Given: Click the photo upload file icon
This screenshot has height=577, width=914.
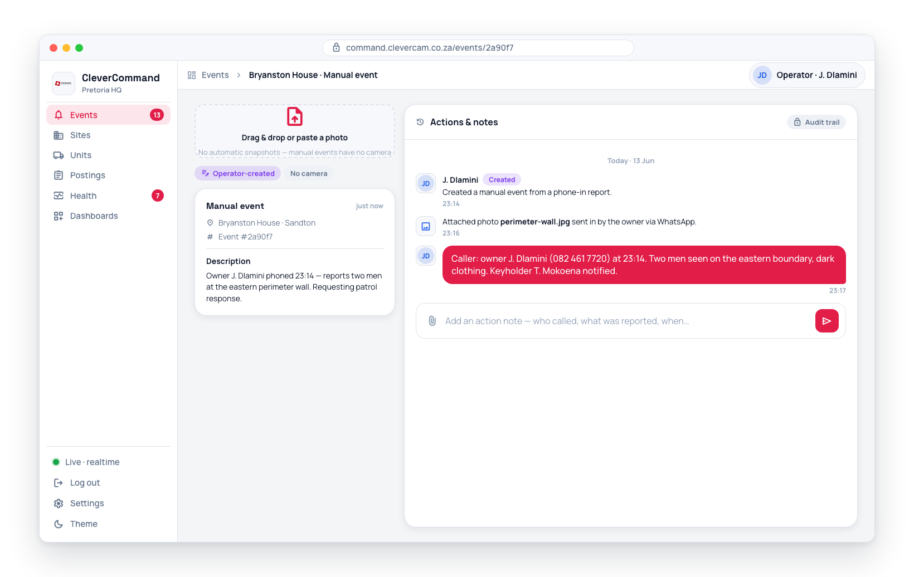Looking at the screenshot, I should (x=295, y=117).
